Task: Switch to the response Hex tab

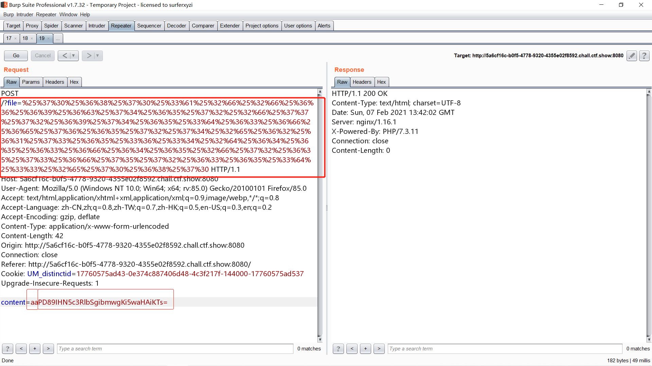Action: [x=381, y=82]
